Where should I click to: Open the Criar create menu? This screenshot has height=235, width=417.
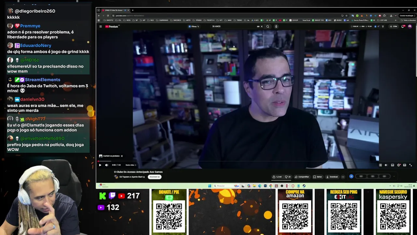pos(394,26)
